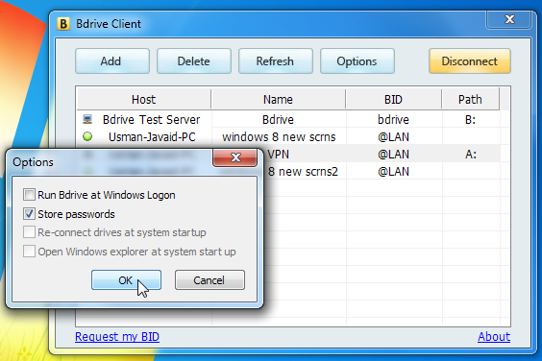Uncheck the Store passwords checkbox
This screenshot has width=542, height=361.
pos(29,214)
